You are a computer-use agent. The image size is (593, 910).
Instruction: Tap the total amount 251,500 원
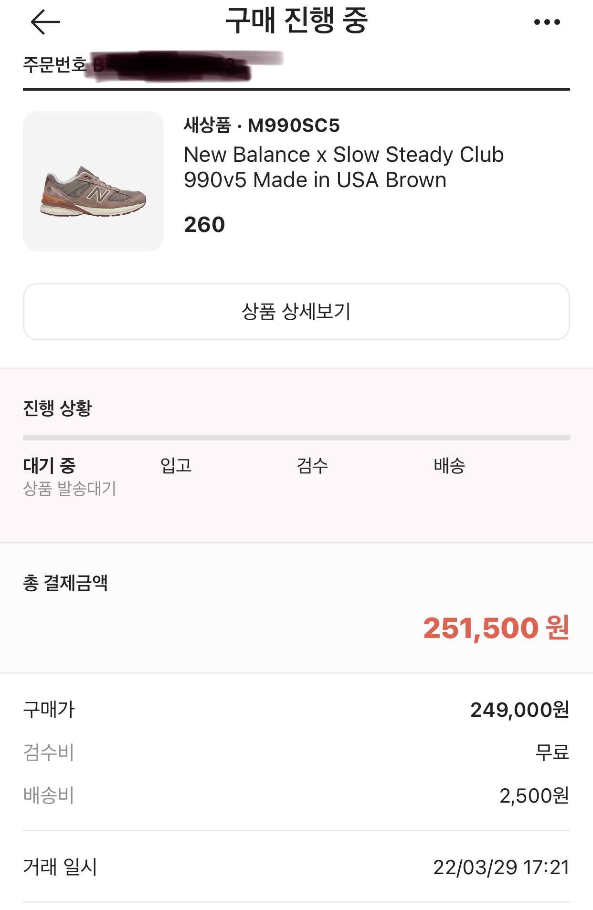tap(496, 628)
